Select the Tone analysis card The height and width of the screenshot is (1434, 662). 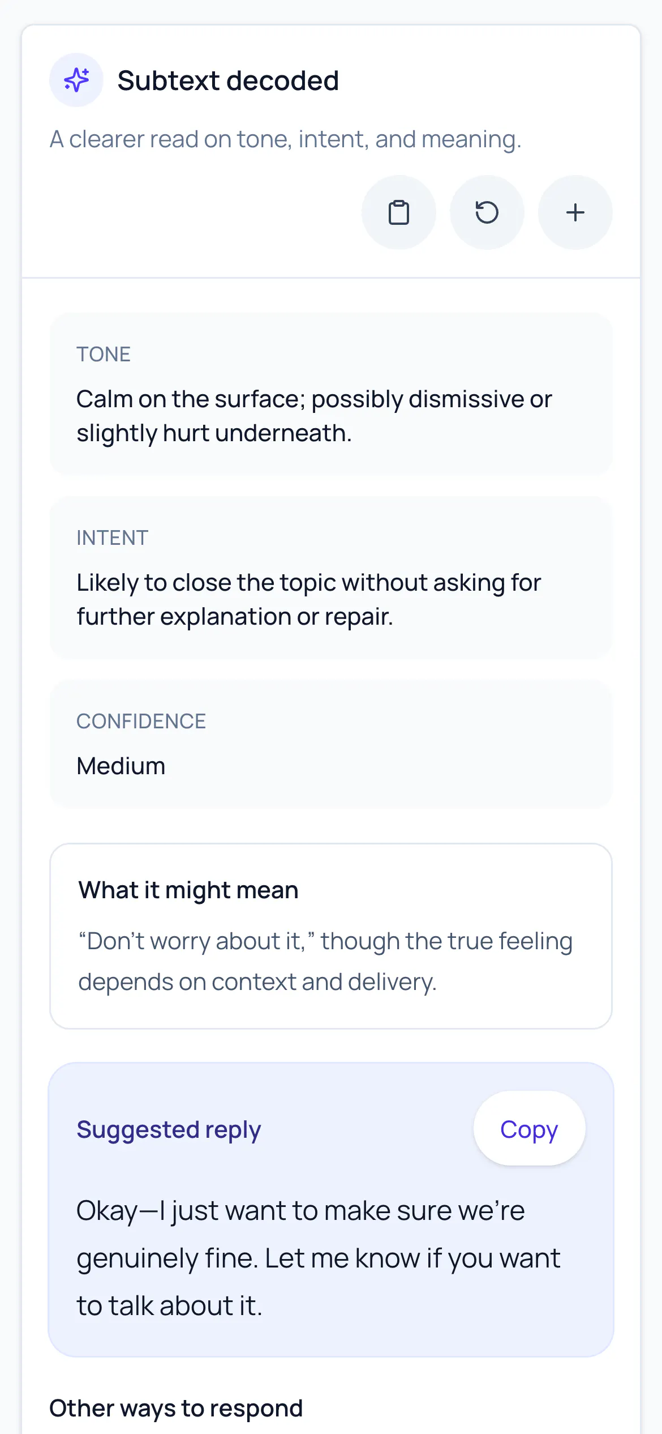(331, 394)
